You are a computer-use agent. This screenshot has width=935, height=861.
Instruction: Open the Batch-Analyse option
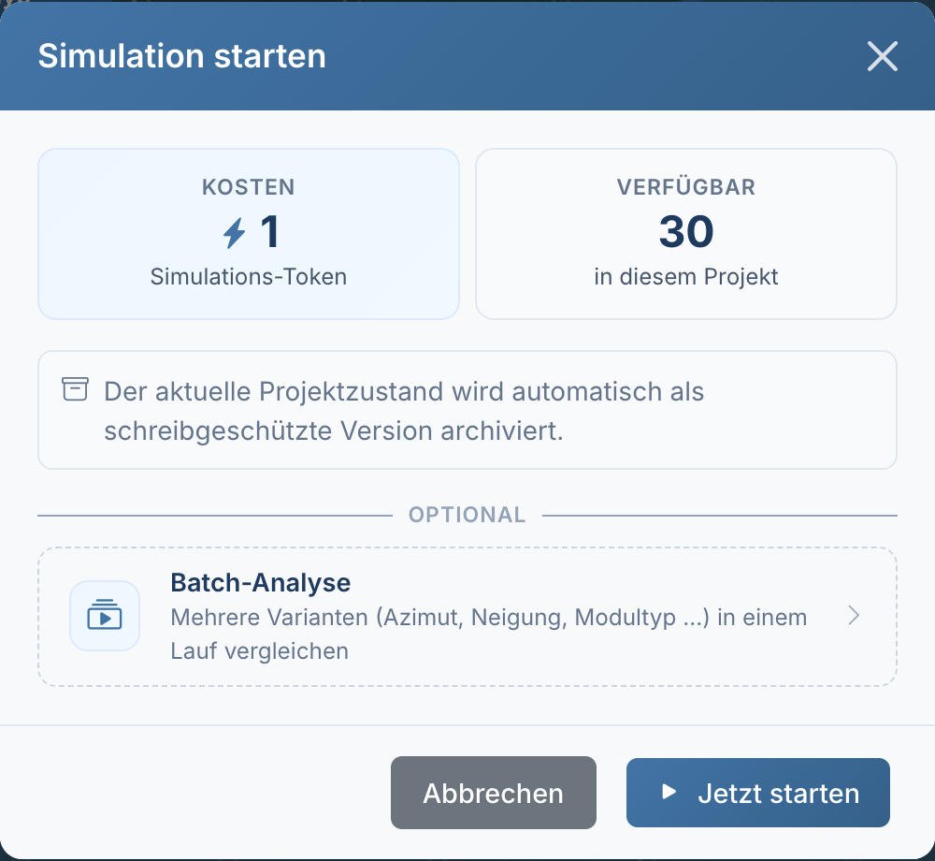[467, 617]
